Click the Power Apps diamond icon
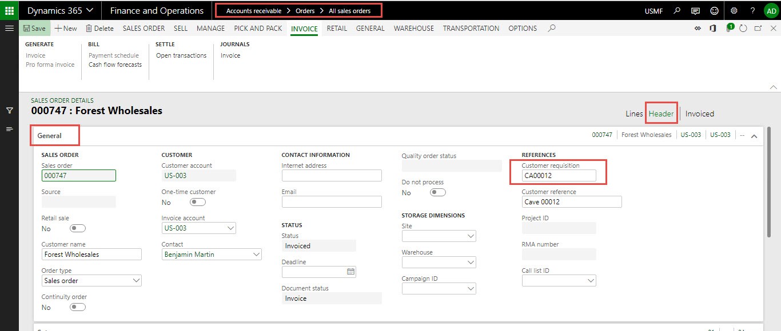Screen dimensions: 781x331 pos(698,28)
